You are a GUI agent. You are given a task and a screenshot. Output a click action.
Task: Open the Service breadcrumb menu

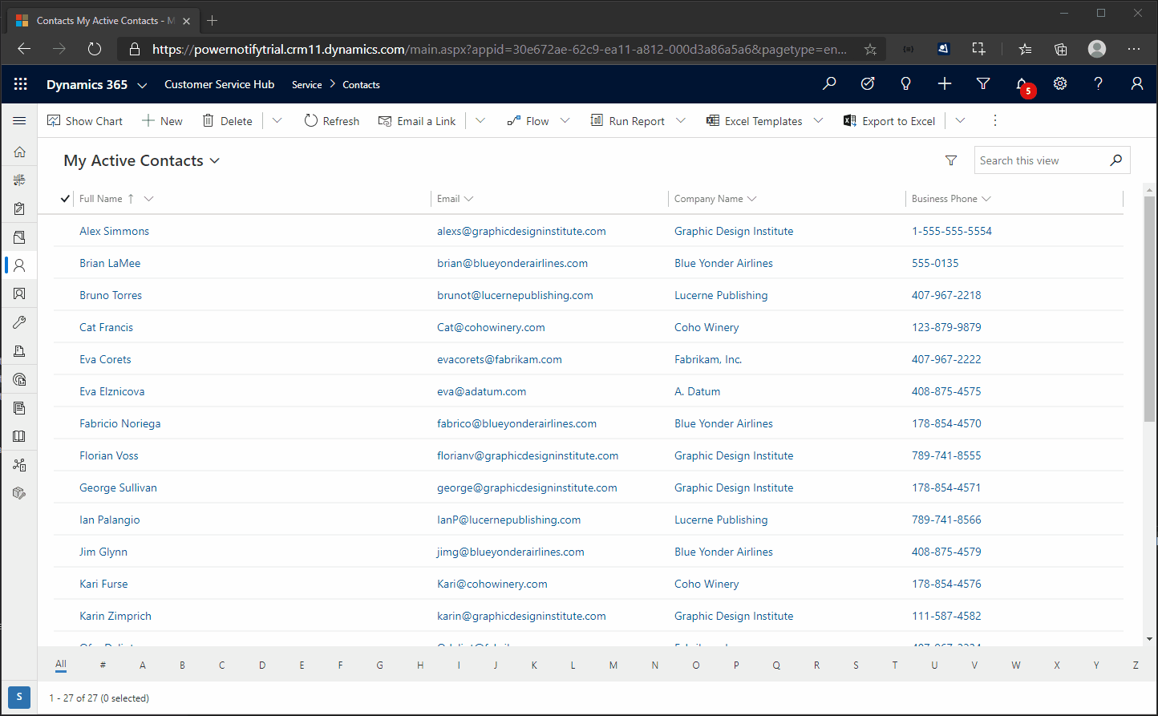(x=306, y=83)
